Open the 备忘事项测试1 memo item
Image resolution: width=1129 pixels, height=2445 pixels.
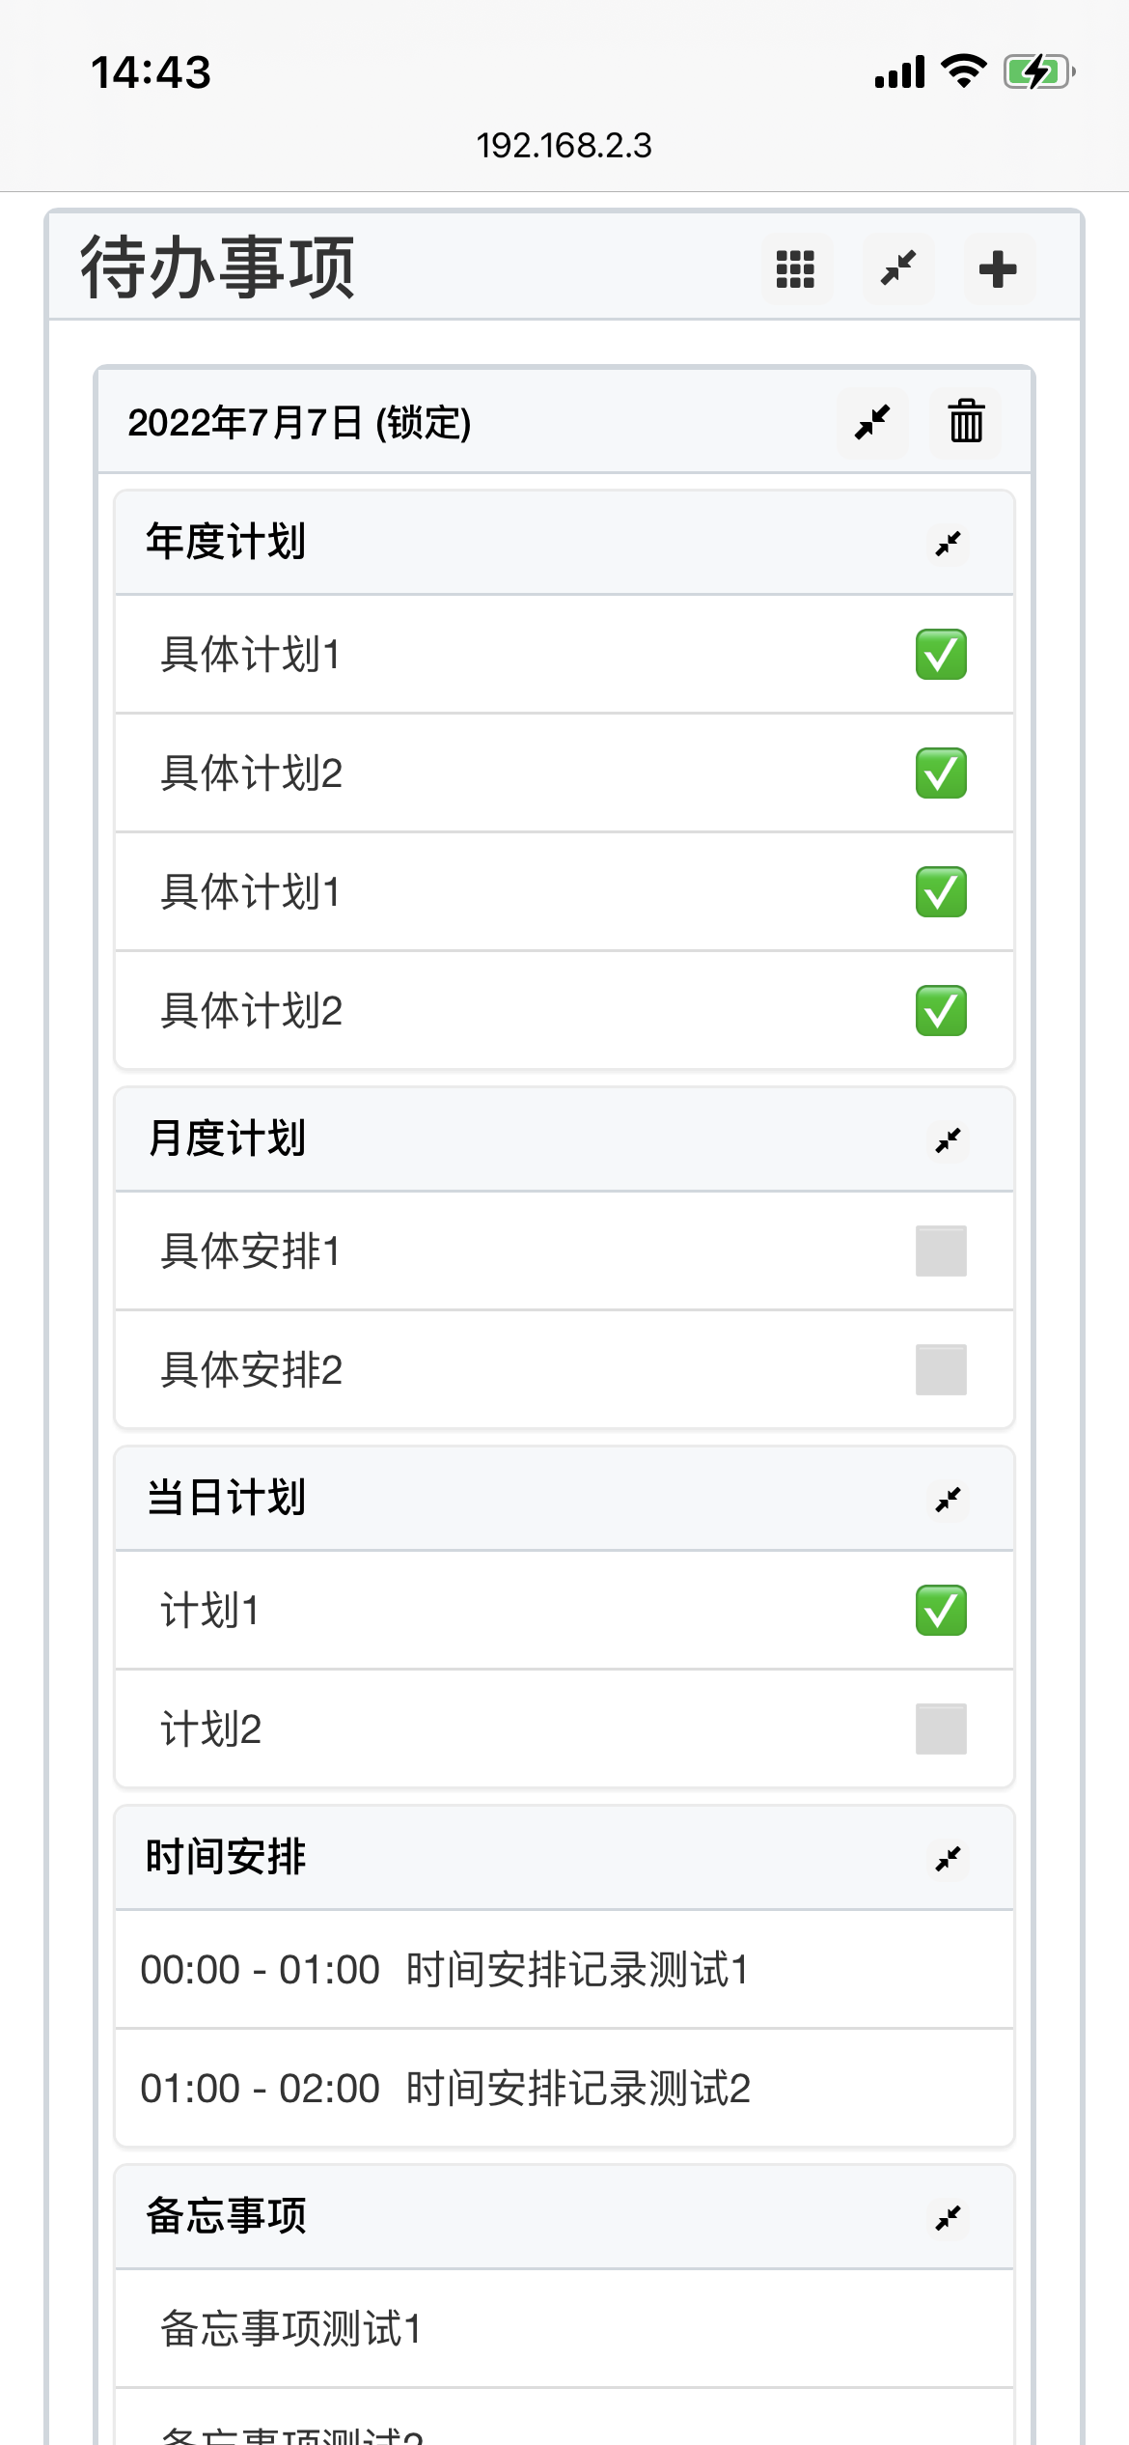tap(291, 2328)
